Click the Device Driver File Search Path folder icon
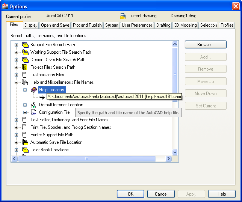This screenshot has height=202, width=242. tap(25, 60)
